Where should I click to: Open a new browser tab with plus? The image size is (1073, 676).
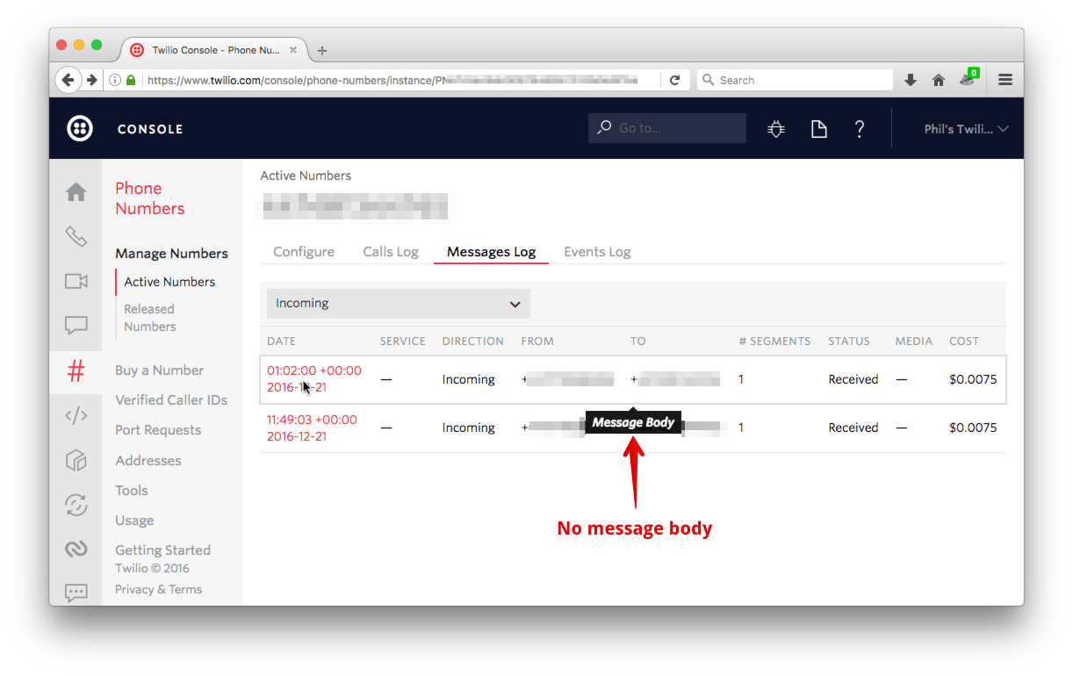click(x=322, y=51)
